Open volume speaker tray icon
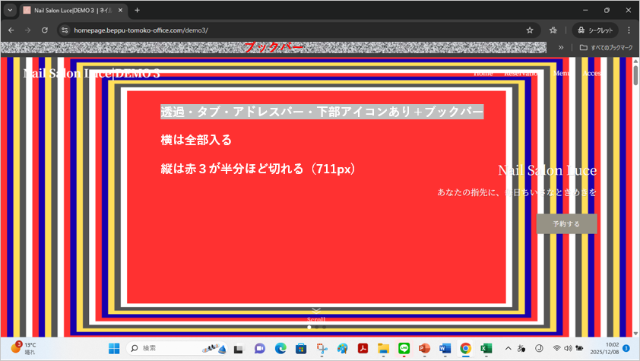Image resolution: width=640 pixels, height=361 pixels. (568, 348)
